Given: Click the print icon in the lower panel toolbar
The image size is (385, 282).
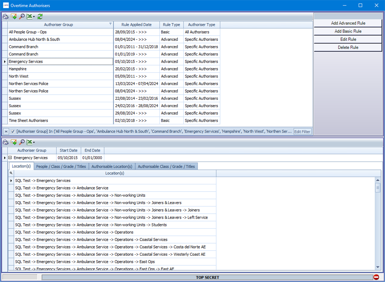Looking at the screenshot, I should tap(6, 142).
